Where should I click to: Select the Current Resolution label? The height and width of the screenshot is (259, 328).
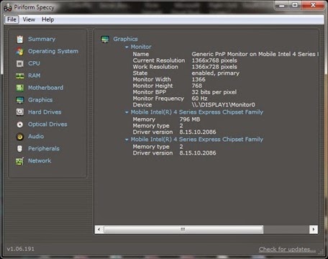pos(159,60)
